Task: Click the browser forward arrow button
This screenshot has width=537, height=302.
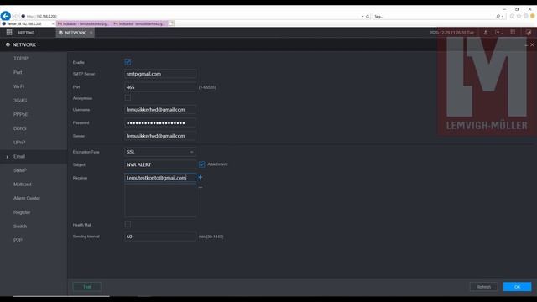Action: [x=15, y=16]
